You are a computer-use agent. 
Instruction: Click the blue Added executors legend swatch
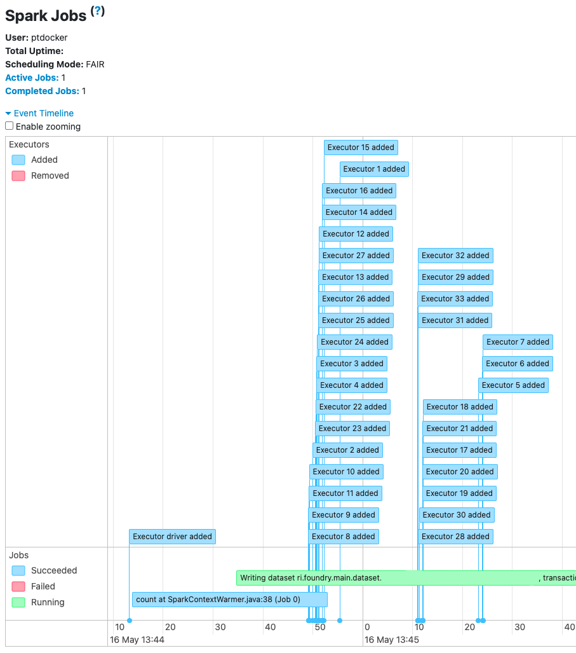tap(18, 160)
